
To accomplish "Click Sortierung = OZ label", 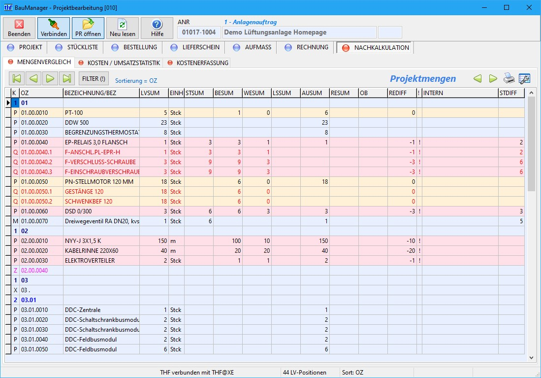I will point(136,80).
